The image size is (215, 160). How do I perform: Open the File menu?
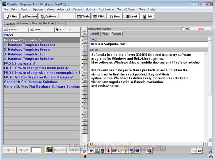tap(6, 9)
